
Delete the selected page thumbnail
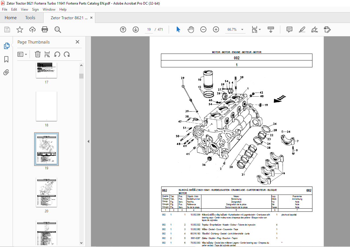click(38, 54)
